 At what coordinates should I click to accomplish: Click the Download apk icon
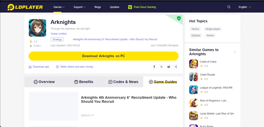(30, 67)
